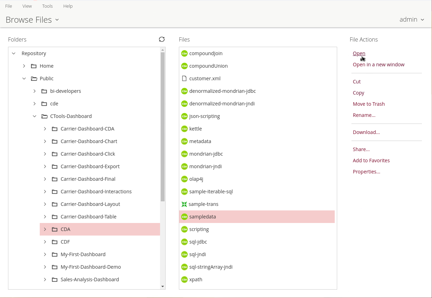Collapse the CTools-Dashboard folder
The height and width of the screenshot is (298, 432).
(x=35, y=116)
